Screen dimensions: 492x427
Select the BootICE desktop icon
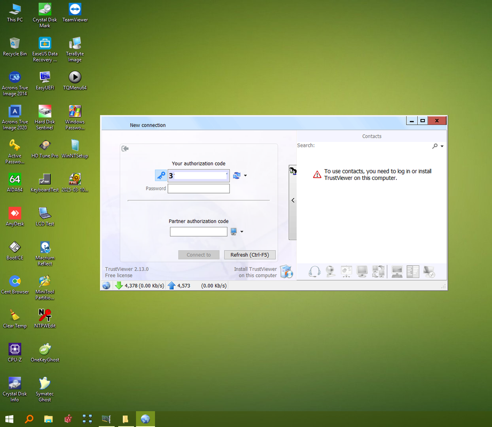(x=15, y=250)
